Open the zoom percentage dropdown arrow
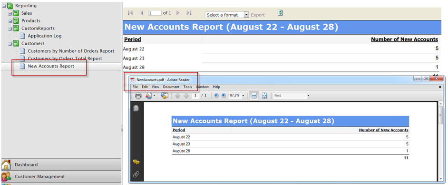The width and height of the screenshot is (448, 185). point(243,96)
